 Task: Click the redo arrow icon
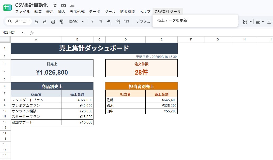(45, 22)
